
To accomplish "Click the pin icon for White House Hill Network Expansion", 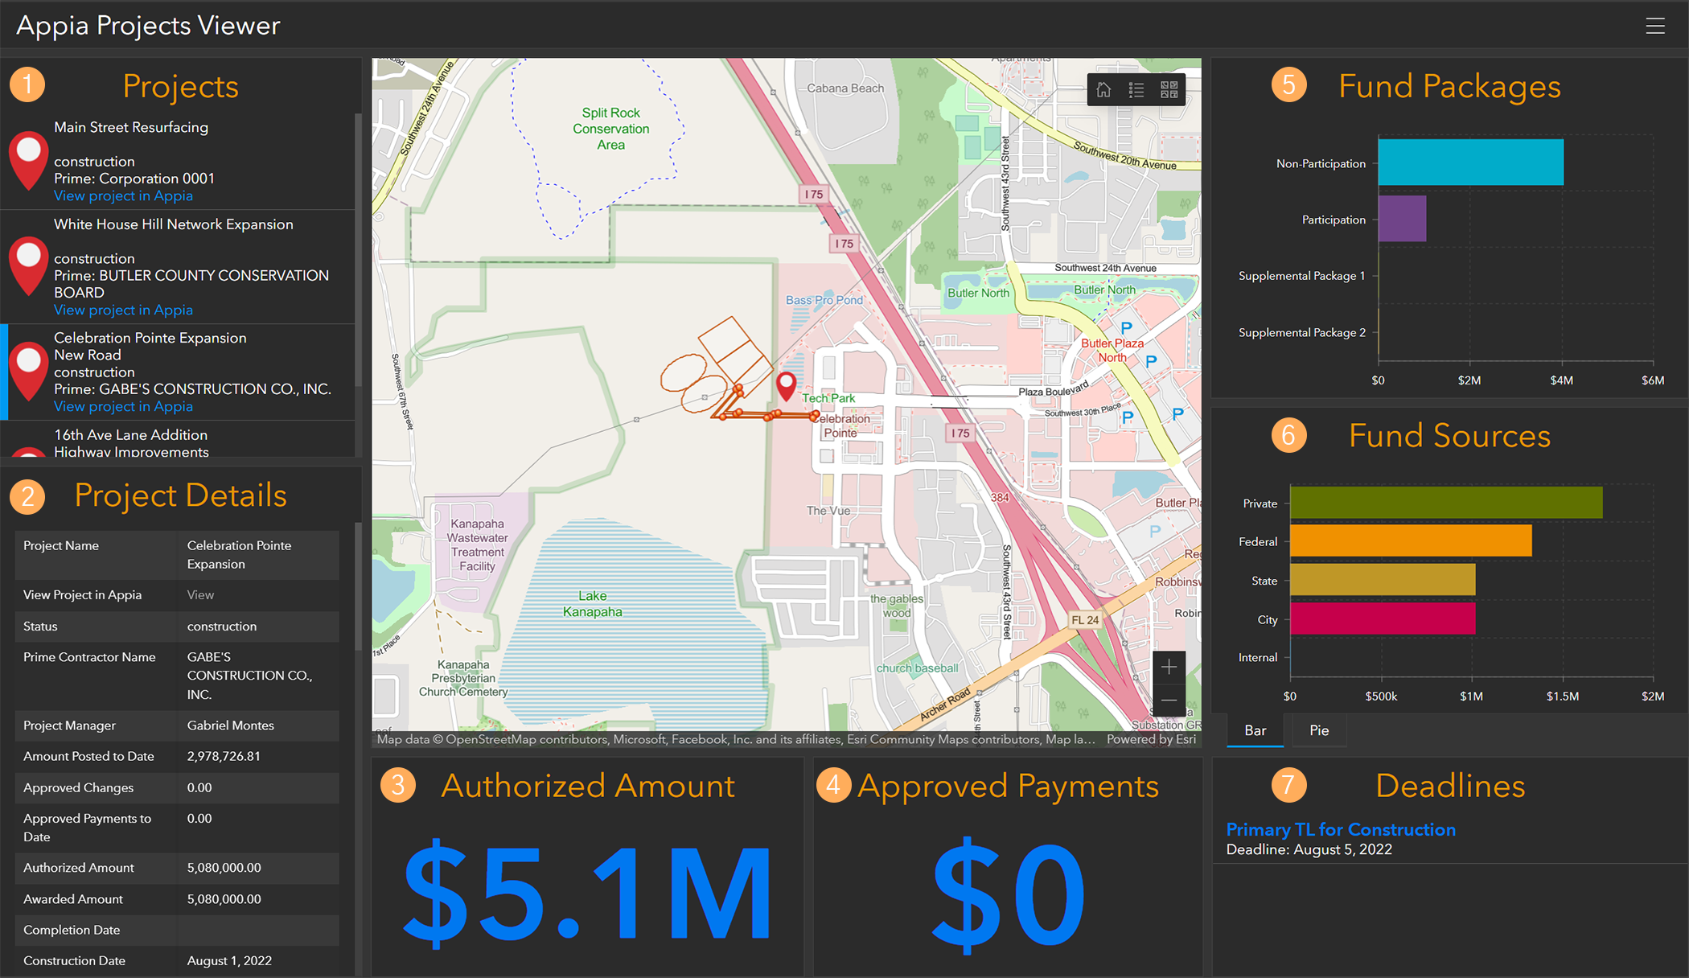I will [29, 266].
